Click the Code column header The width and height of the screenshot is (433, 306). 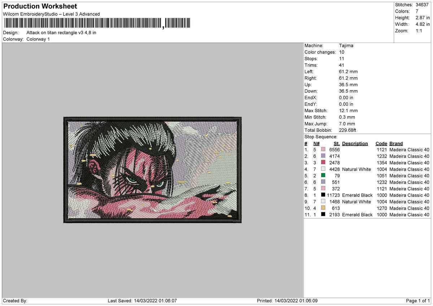coord(381,143)
